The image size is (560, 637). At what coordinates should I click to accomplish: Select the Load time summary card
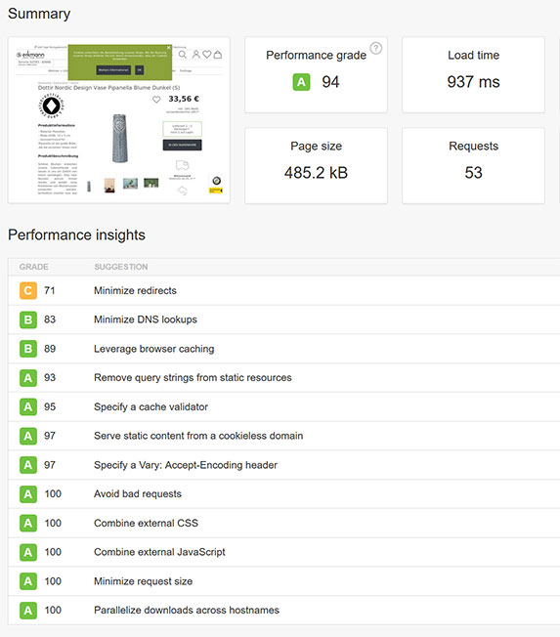click(473, 75)
